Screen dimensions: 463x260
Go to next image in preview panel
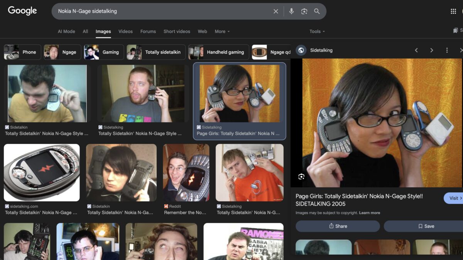[431, 50]
